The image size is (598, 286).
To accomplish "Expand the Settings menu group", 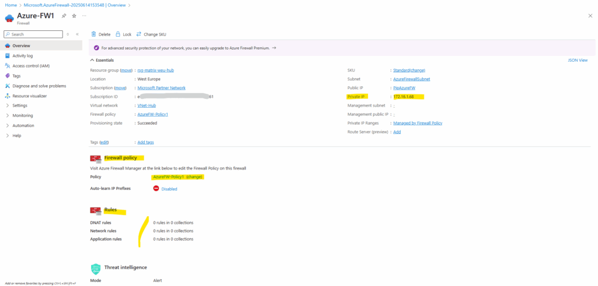I will (x=8, y=105).
